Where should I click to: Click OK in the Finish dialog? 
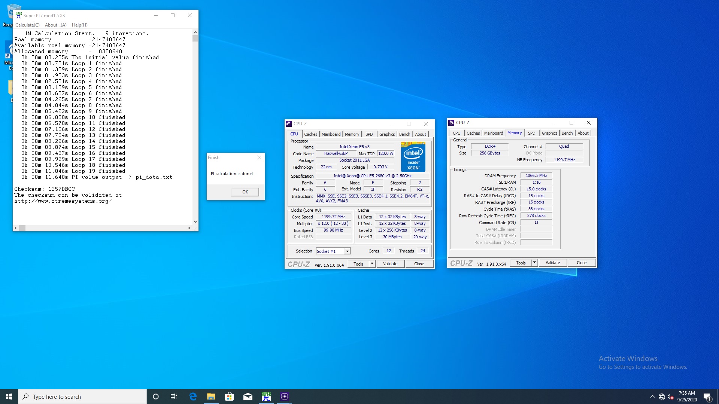pyautogui.click(x=245, y=192)
